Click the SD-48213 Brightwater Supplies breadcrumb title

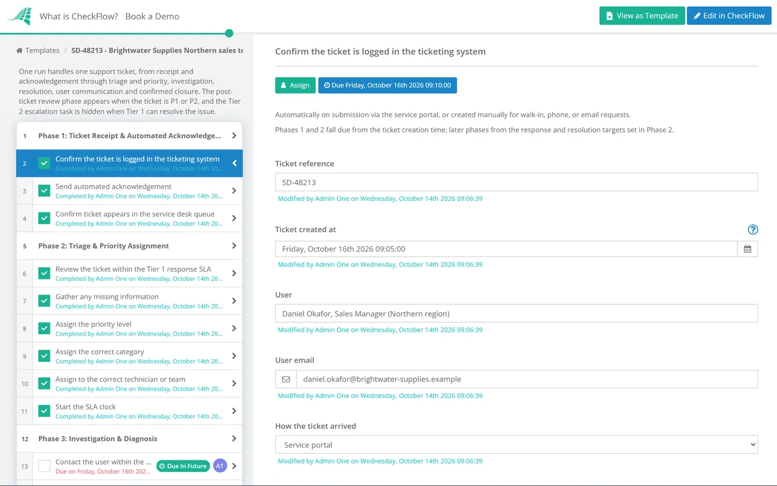point(157,50)
